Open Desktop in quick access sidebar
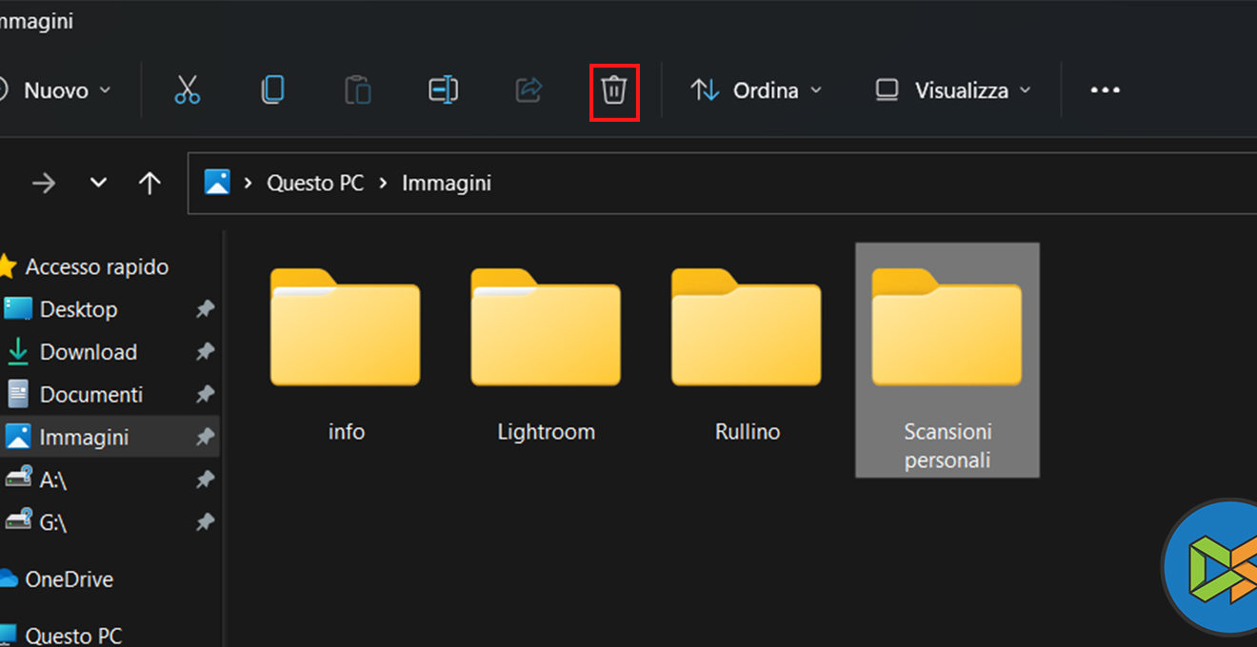Screen dimensions: 1257x647 [78, 309]
